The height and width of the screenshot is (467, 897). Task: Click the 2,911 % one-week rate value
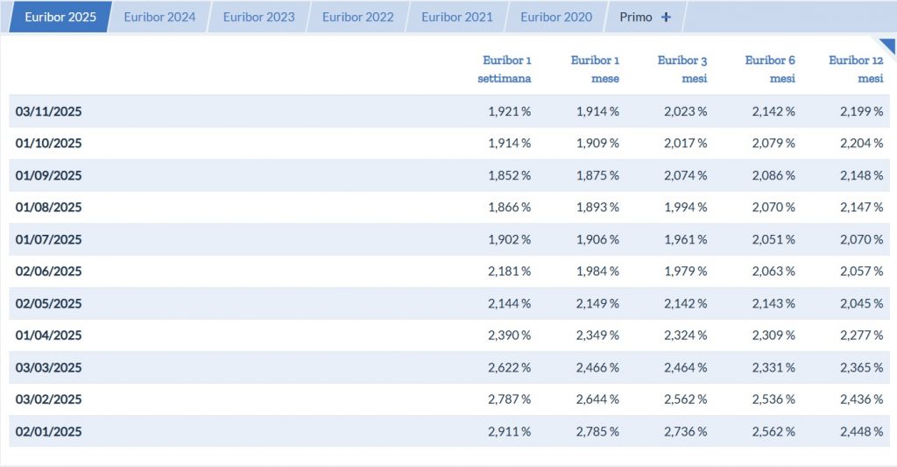pos(509,432)
